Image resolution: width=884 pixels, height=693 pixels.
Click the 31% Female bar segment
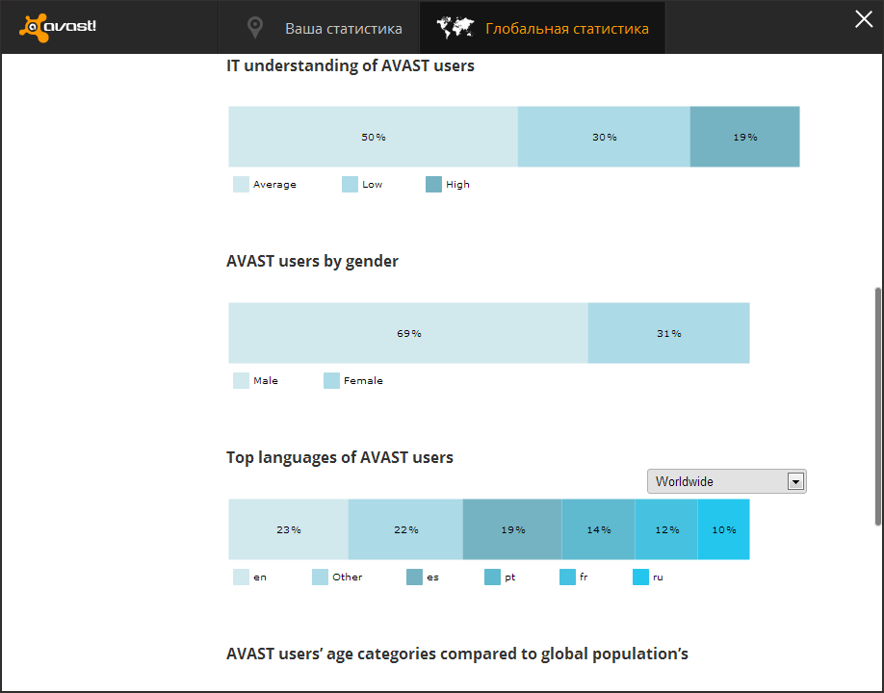668,333
